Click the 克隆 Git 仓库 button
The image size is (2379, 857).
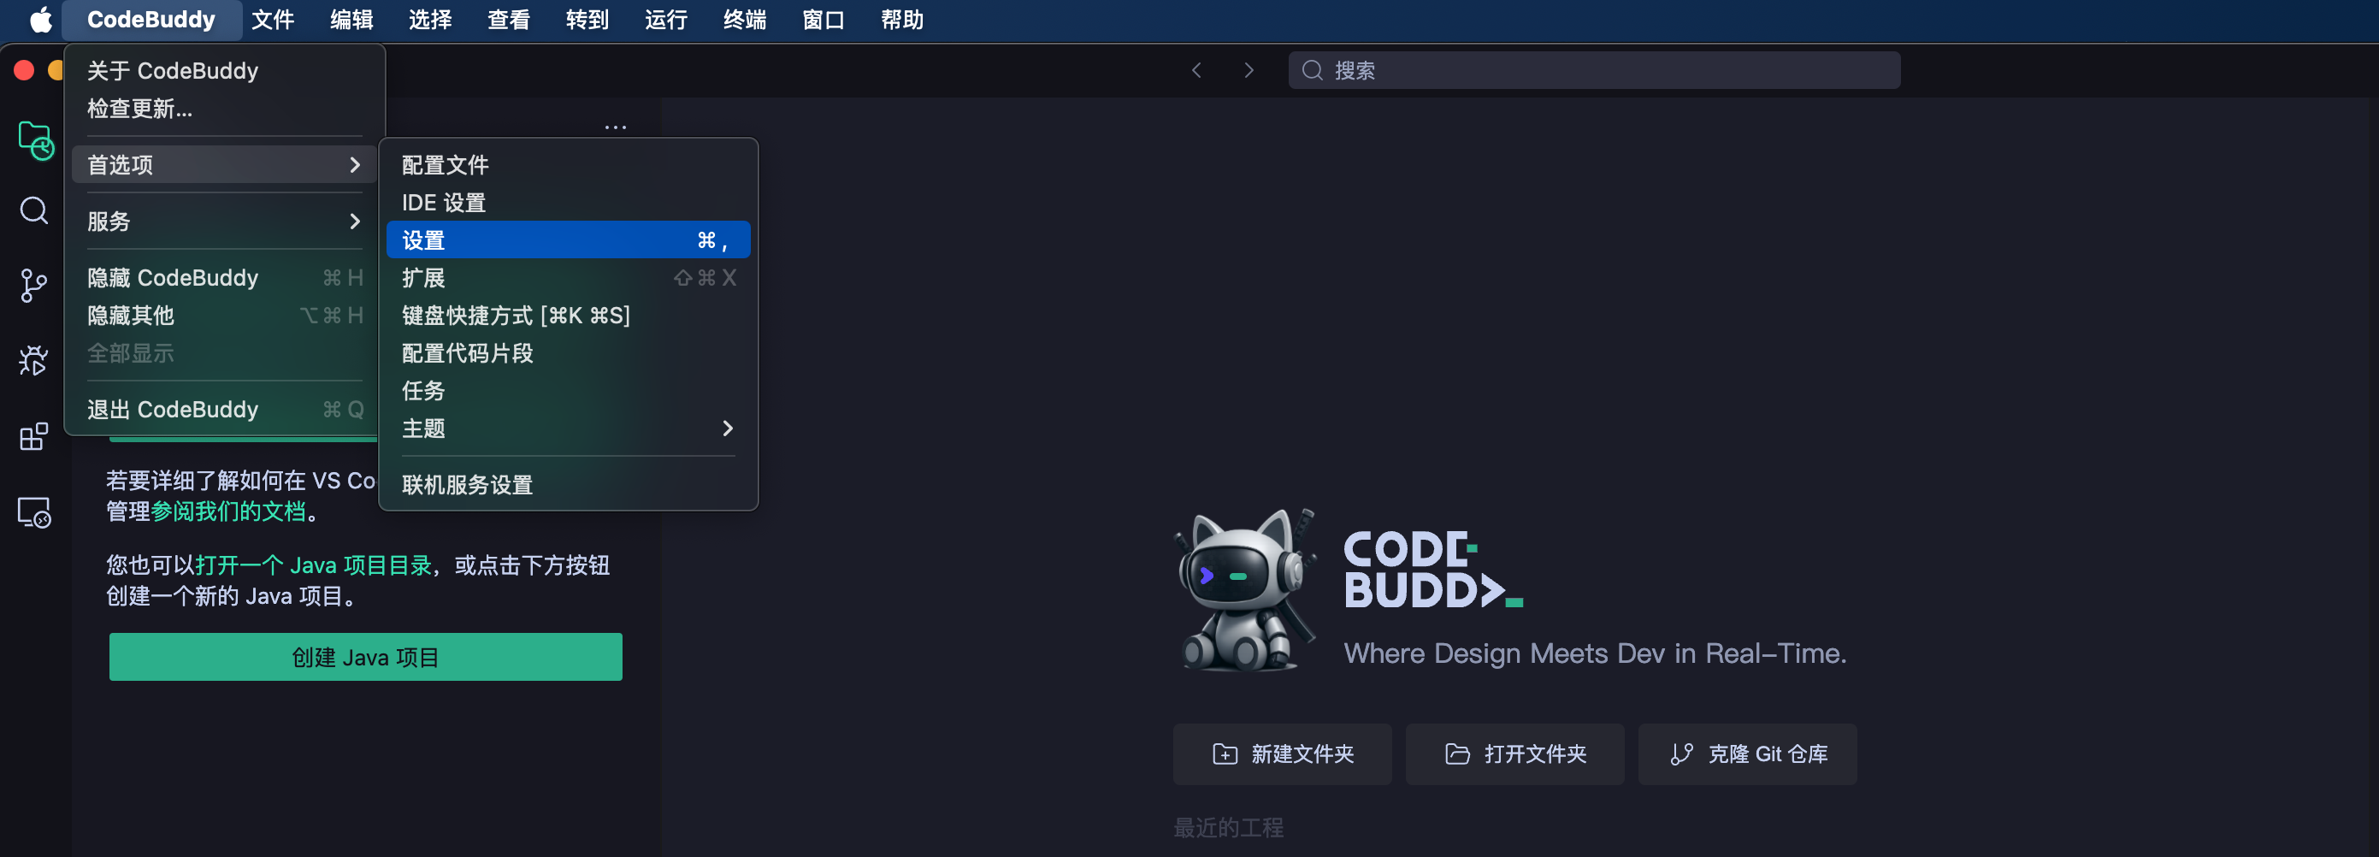point(1746,754)
